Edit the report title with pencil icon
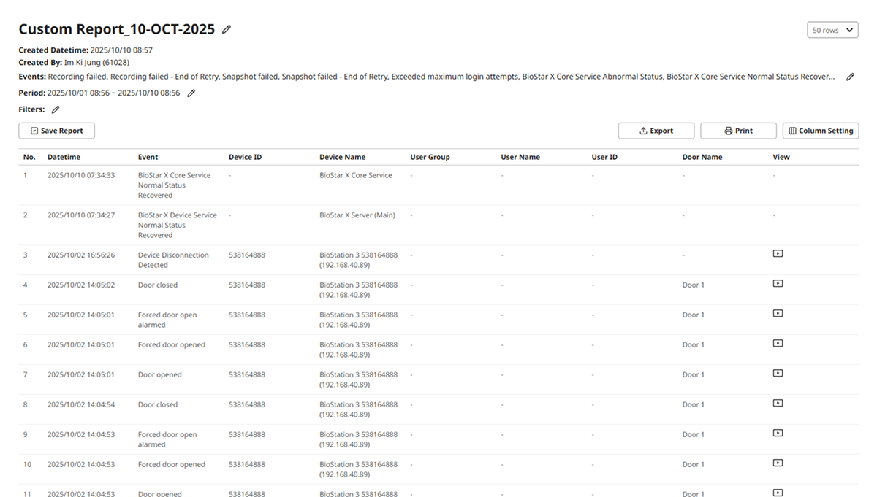 [x=227, y=29]
